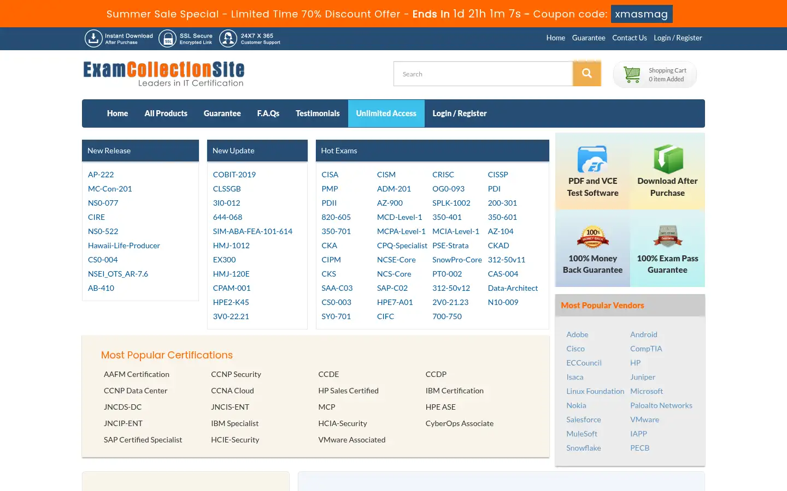Open the CKAD hot exam link

[498, 245]
